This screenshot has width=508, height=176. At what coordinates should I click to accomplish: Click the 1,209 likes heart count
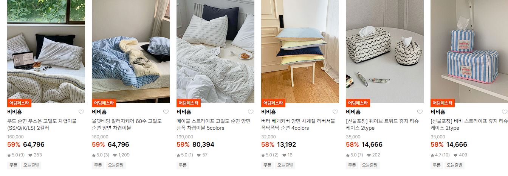coord(121,155)
